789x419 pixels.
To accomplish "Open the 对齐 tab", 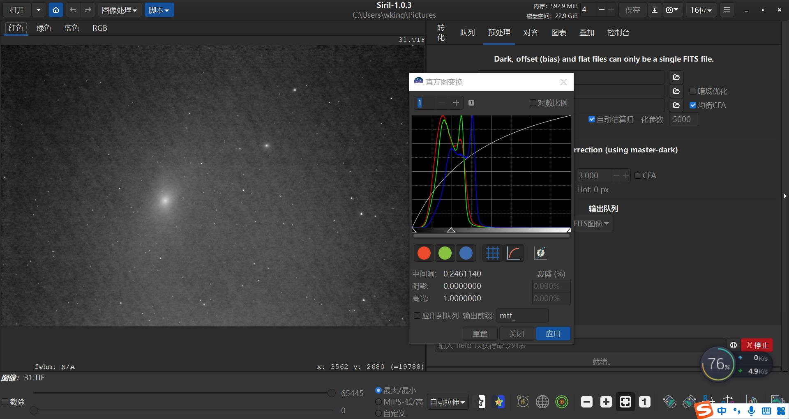I will (531, 32).
